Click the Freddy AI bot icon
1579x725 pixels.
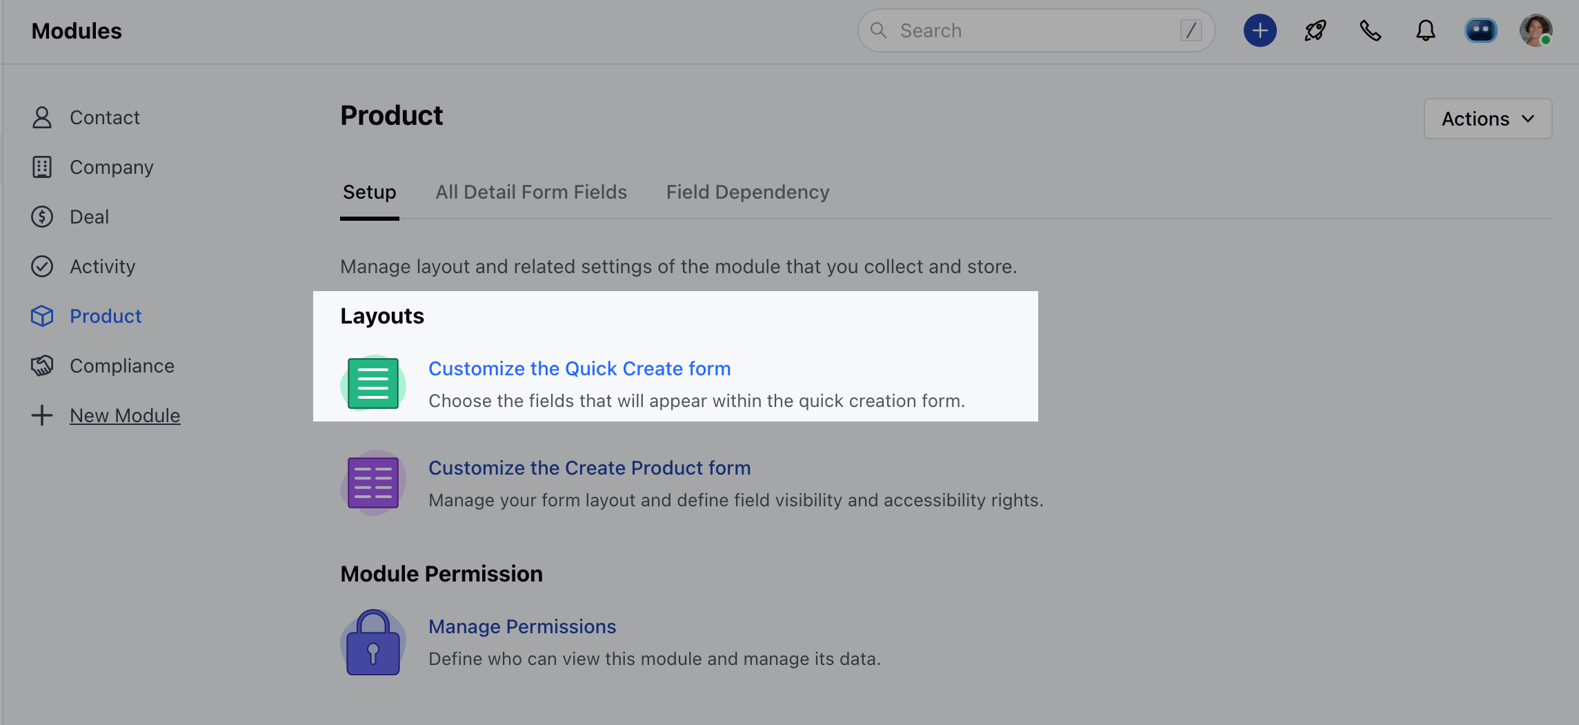pyautogui.click(x=1481, y=30)
